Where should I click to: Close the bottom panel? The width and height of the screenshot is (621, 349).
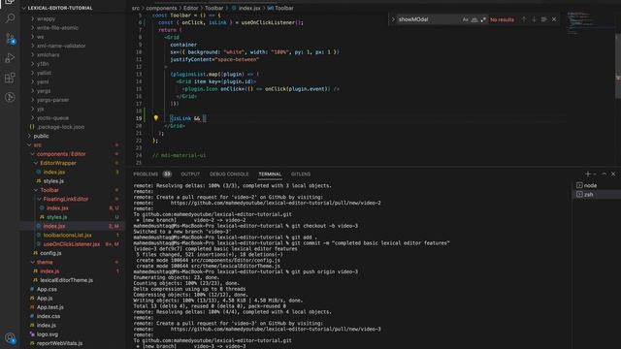click(x=613, y=174)
